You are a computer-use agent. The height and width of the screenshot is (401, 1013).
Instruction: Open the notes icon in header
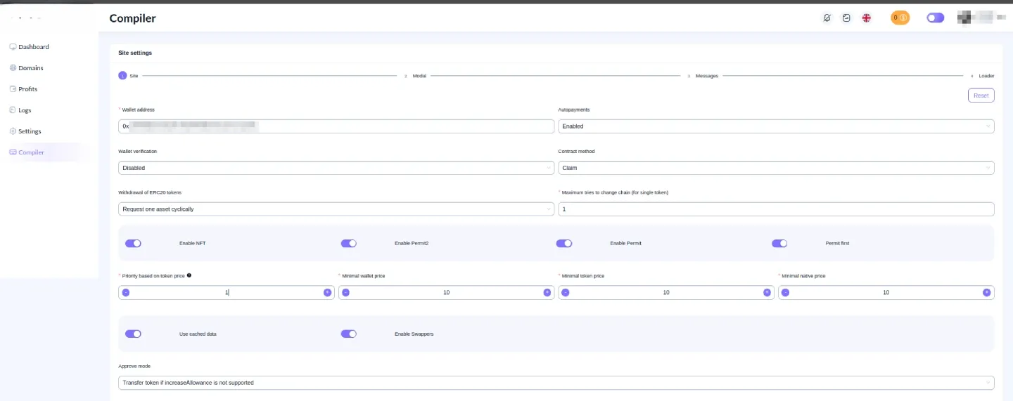[x=846, y=18]
